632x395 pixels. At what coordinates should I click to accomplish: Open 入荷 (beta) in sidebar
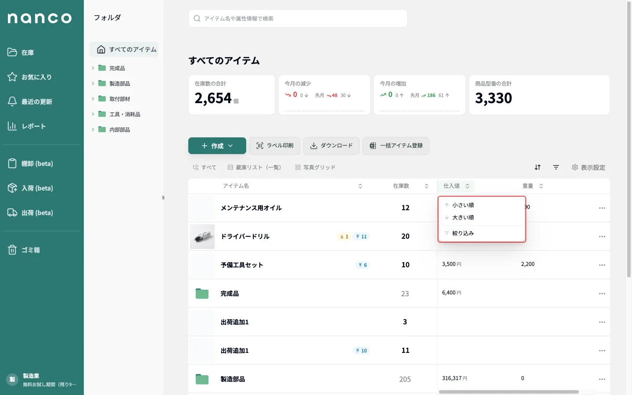[x=30, y=188]
